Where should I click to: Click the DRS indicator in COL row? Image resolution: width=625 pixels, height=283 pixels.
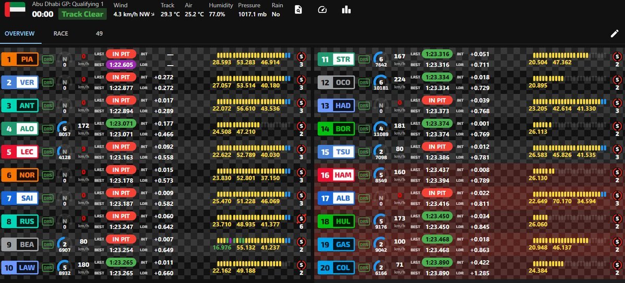(x=364, y=268)
